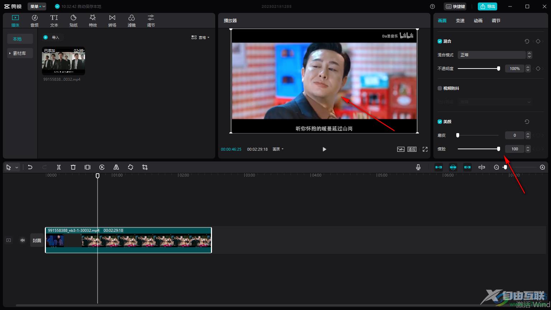Screen dimensions: 551x310
Task: Toggle the preview axis option
Action: point(482,167)
